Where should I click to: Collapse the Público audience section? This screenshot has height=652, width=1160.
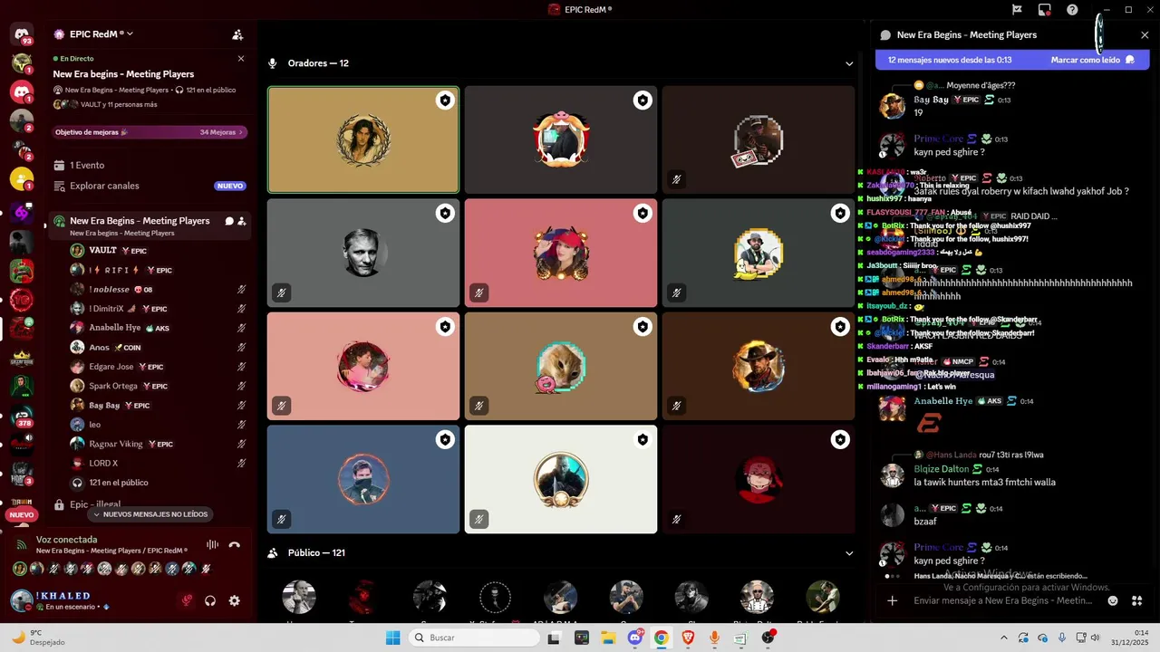(849, 553)
